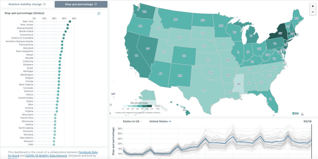318x159 pixels.
Task: Click the sort order icon above state list
Action: coord(99,14)
